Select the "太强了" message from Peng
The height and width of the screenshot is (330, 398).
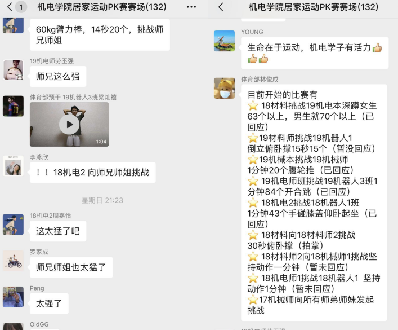pyautogui.click(x=49, y=303)
